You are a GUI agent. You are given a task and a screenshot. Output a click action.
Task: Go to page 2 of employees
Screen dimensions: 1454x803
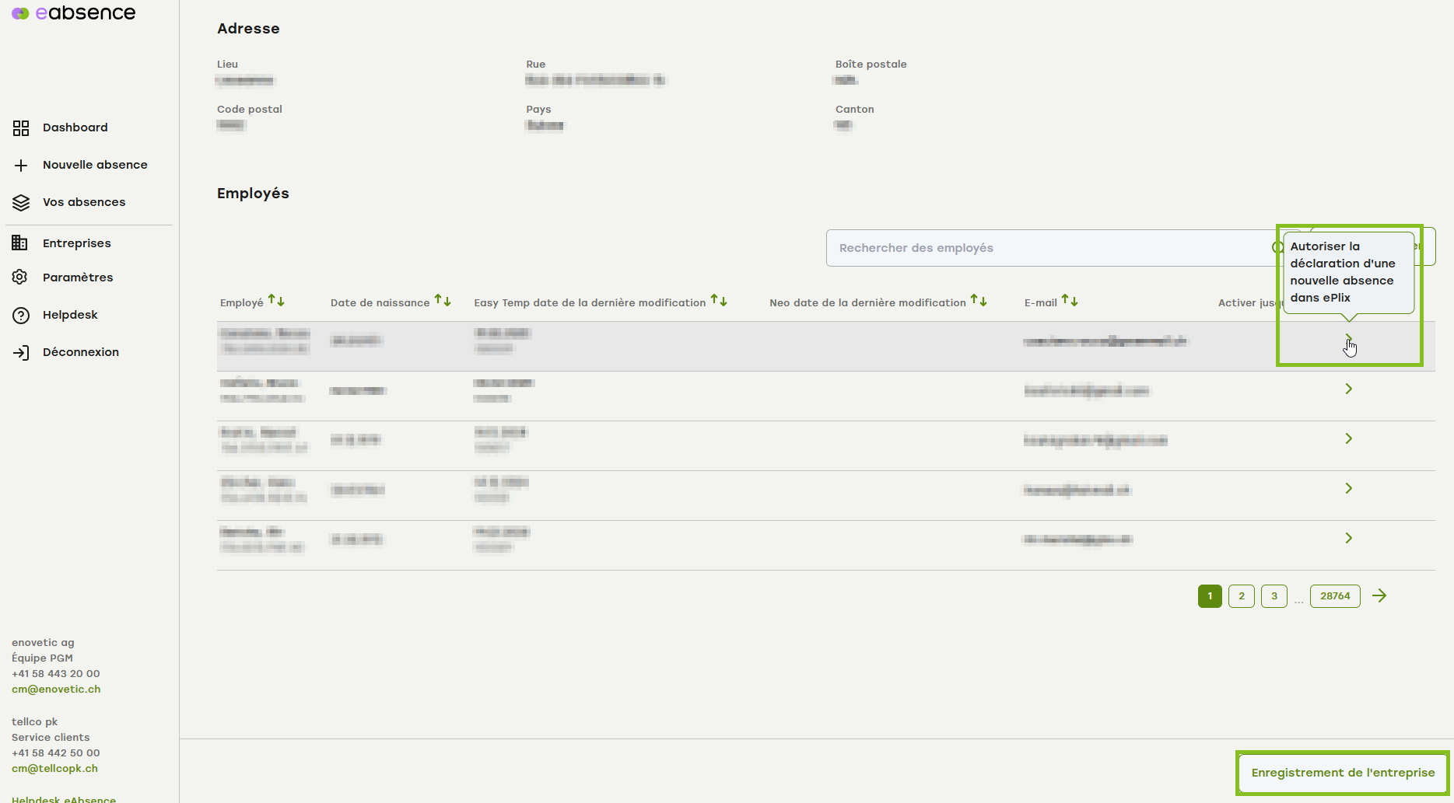[1241, 596]
